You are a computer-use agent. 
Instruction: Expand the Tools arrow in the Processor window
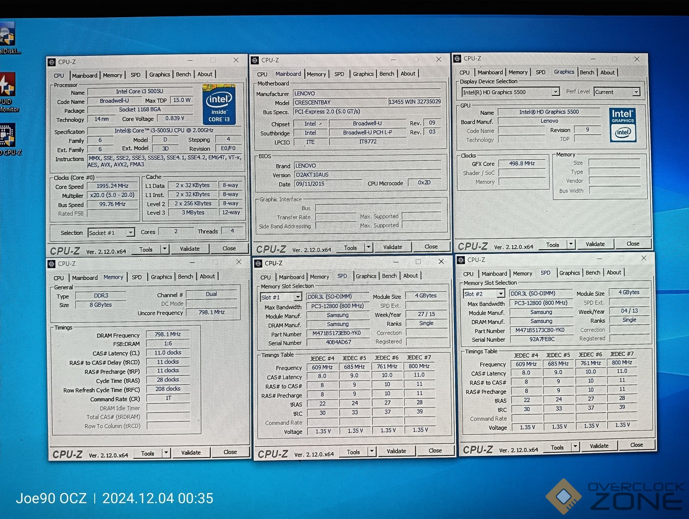165,249
